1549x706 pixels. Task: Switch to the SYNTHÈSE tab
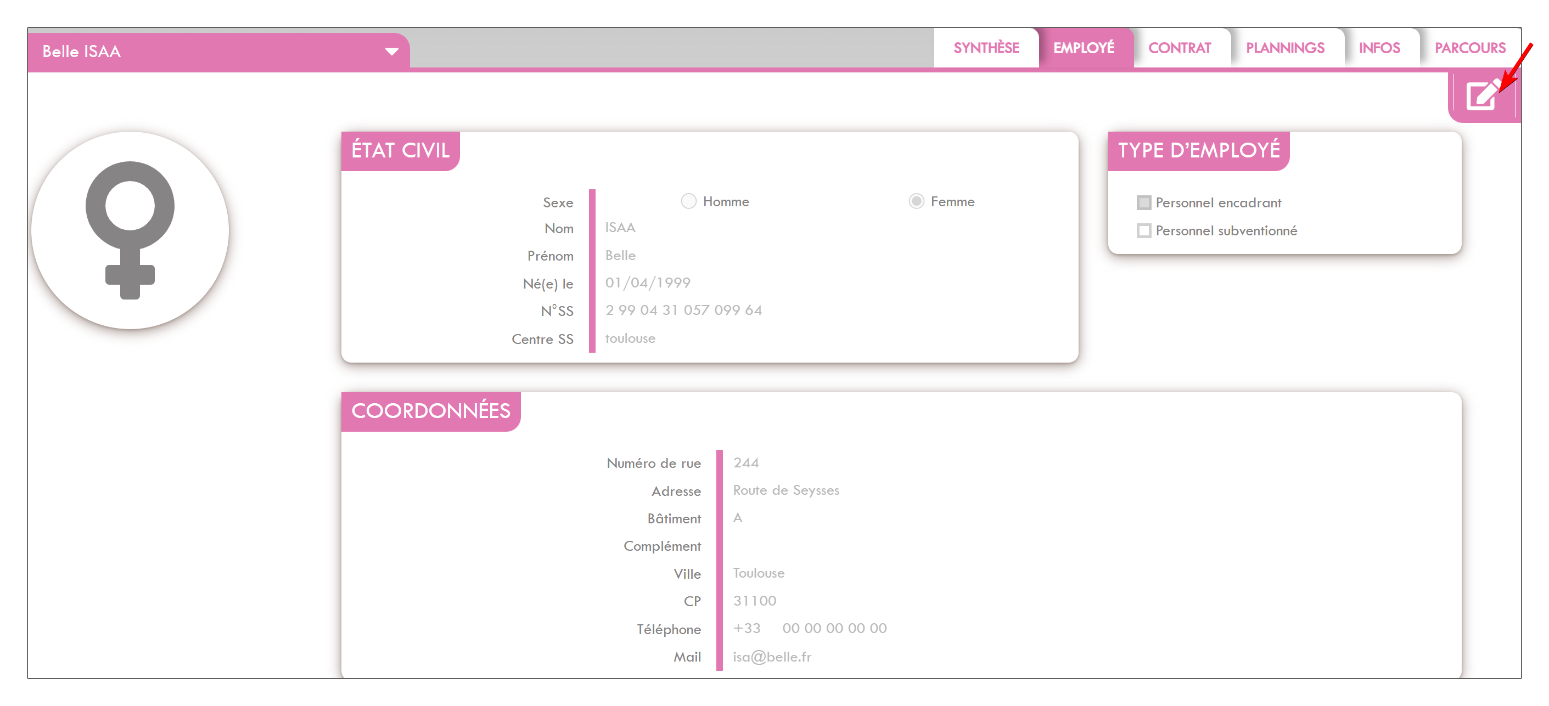point(986,48)
